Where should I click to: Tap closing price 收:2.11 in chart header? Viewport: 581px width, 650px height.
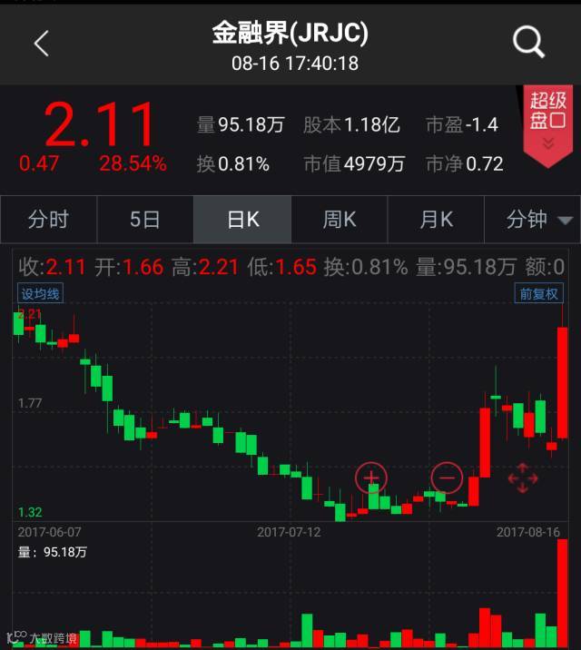[x=52, y=267]
